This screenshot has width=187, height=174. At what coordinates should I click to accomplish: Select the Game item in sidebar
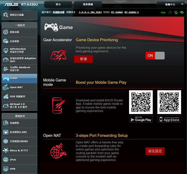click(x=19, y=78)
